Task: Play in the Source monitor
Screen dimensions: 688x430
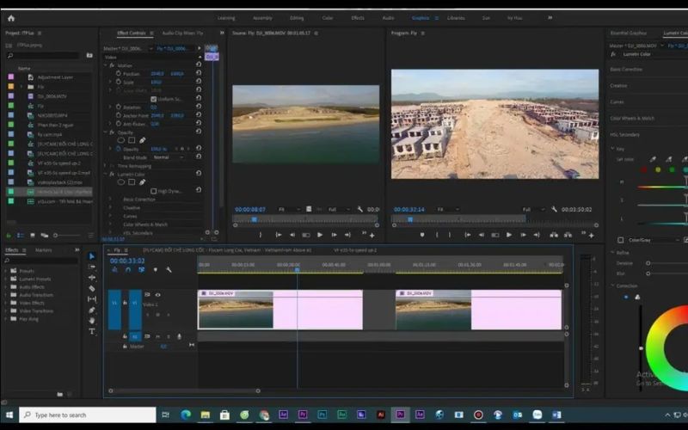Action: pos(320,235)
